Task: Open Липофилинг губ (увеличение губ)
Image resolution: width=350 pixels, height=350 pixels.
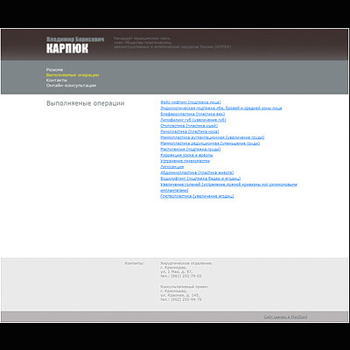Action: click(x=193, y=120)
